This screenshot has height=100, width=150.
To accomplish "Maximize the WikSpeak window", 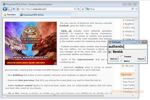I will tap(139, 42).
